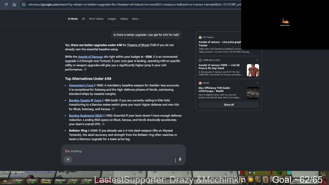Viewport: 329px width, 185px height.
Task: Open three-dot menu for Reddit source
Action: pos(257,83)
